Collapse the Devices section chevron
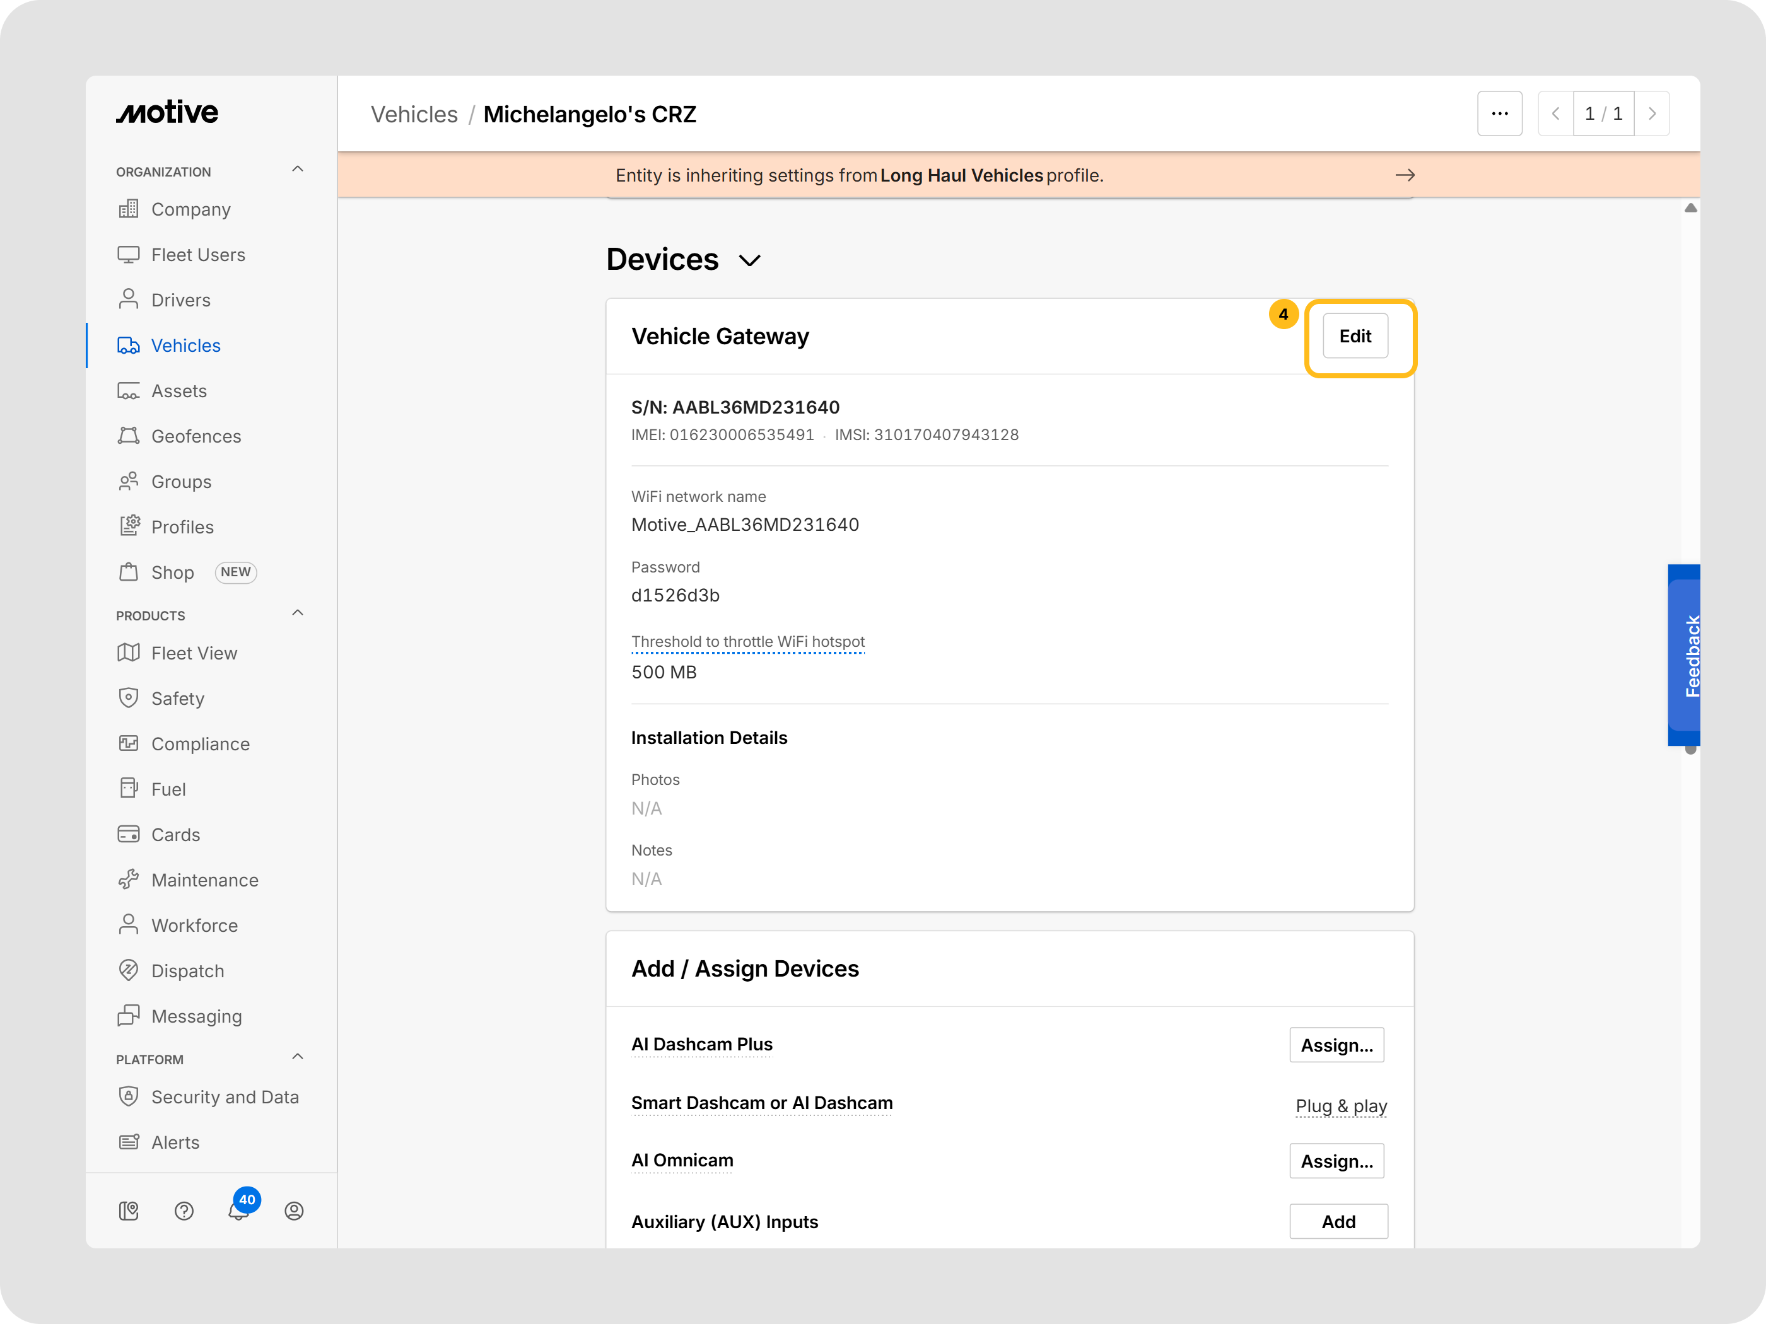This screenshot has width=1766, height=1324. [749, 260]
